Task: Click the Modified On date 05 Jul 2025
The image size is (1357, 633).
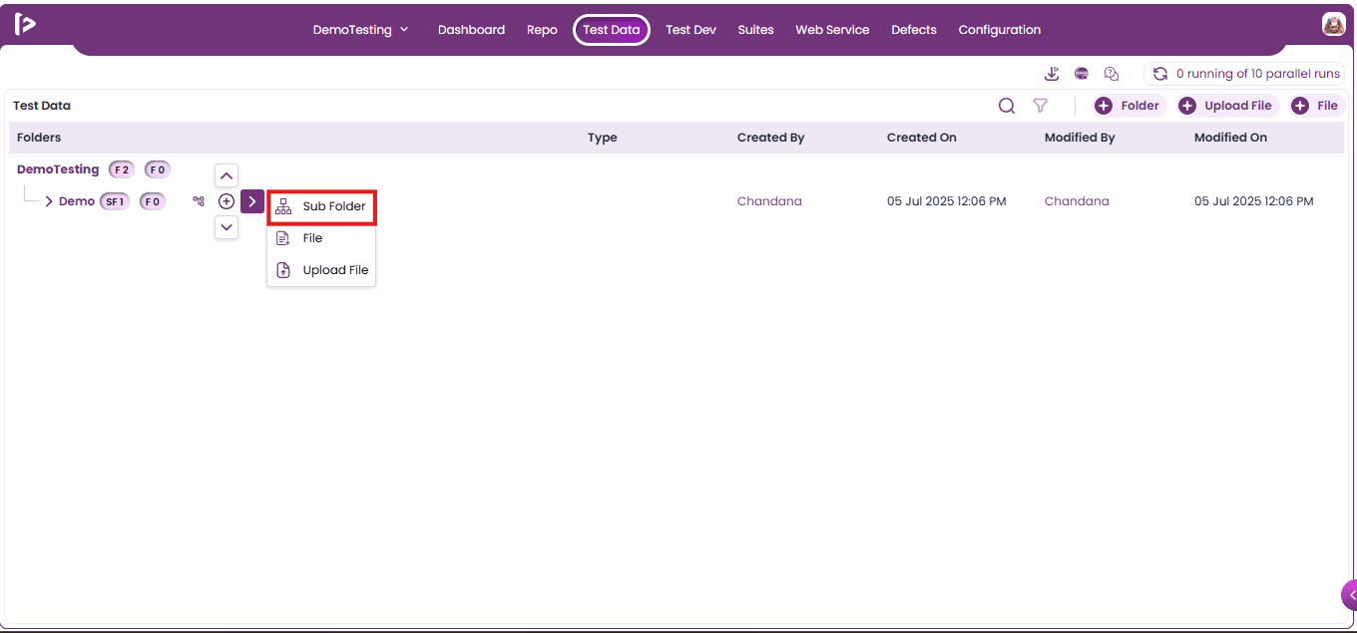Action: pos(1254,201)
